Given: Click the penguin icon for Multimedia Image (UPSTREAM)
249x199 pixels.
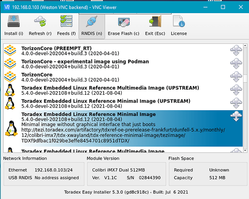Looking at the screenshot, I should (x=10, y=90).
